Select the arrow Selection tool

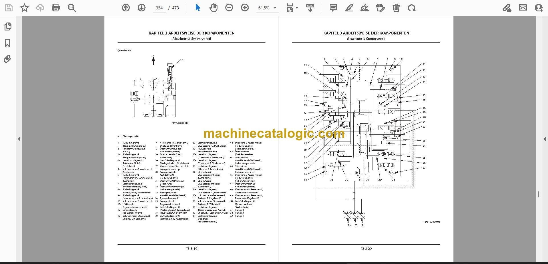pos(198,8)
